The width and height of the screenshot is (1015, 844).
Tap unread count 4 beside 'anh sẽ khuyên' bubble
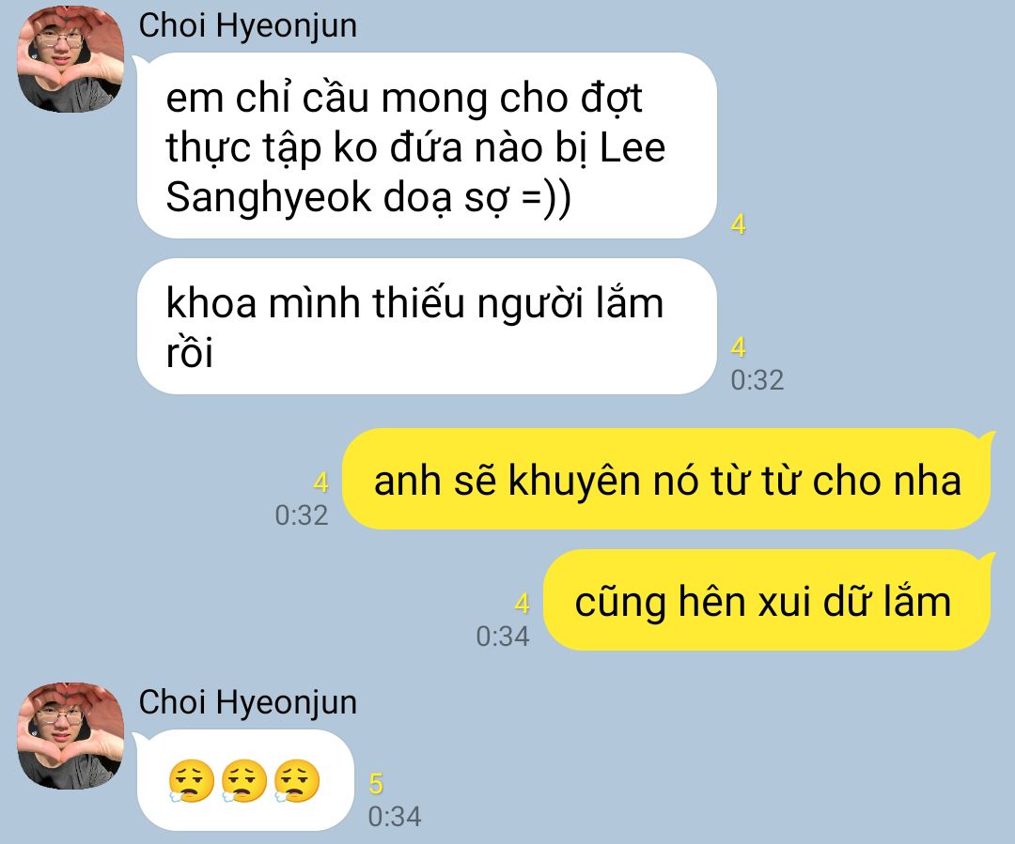pyautogui.click(x=321, y=483)
